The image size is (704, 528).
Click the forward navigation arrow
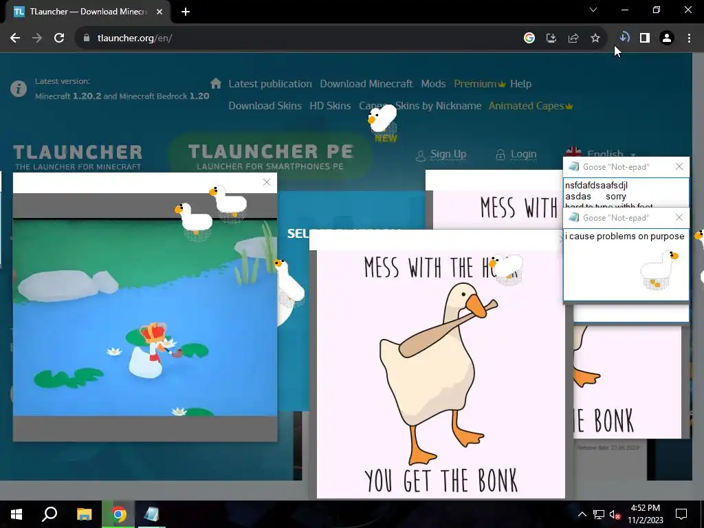pyautogui.click(x=37, y=38)
